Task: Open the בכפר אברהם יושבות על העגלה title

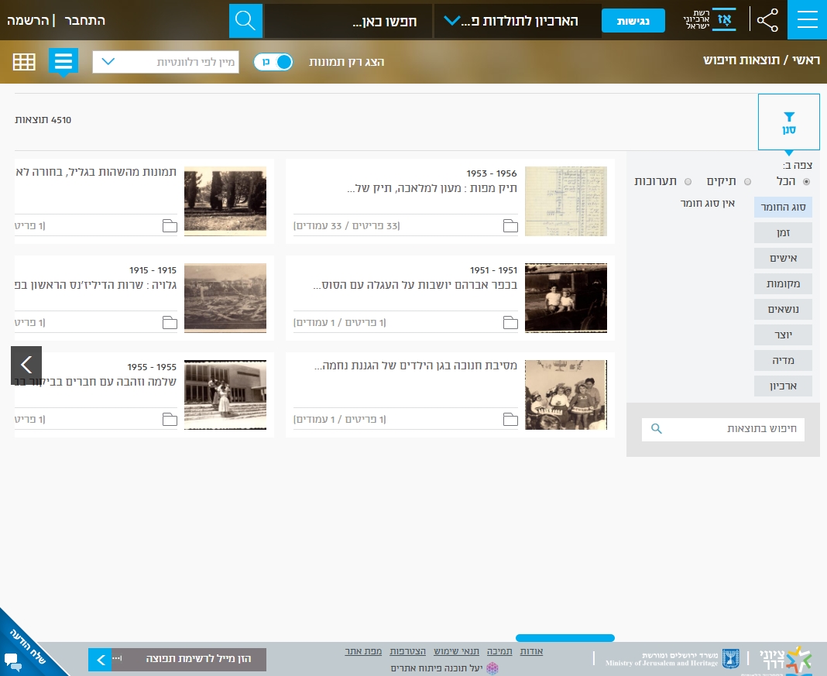Action: click(415, 285)
